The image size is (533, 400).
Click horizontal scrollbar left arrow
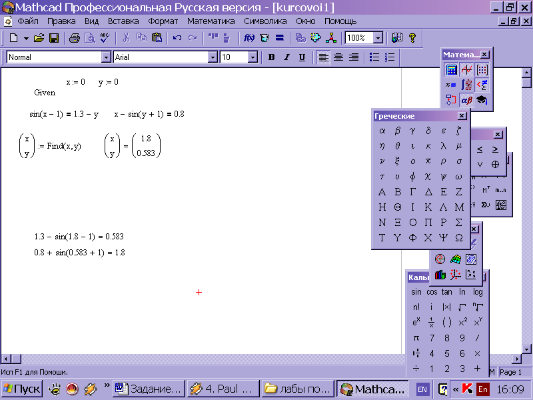pyautogui.click(x=5, y=359)
